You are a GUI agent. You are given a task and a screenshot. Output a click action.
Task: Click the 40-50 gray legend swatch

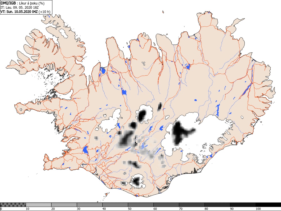pyautogui.click(x=115, y=205)
